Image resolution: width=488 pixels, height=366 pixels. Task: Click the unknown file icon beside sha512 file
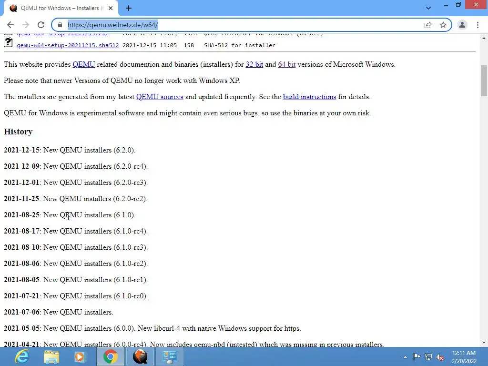coord(9,42)
